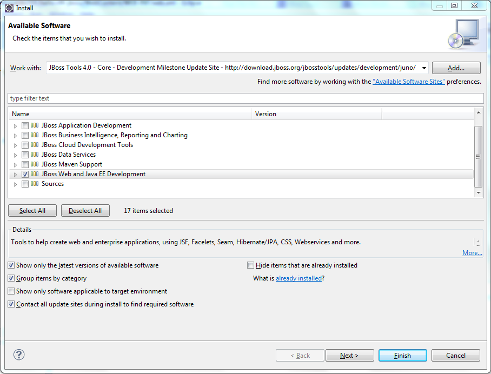Expand JBoss Application Development tree node
491x374 pixels.
pos(15,126)
